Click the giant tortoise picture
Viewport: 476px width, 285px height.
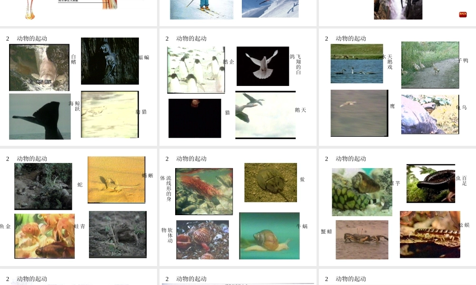click(430, 114)
